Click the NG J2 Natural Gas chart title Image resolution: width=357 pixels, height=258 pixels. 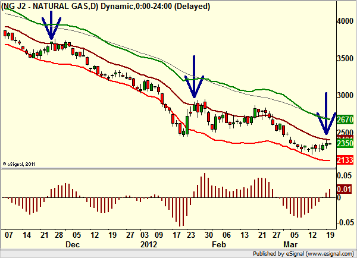click(x=106, y=6)
